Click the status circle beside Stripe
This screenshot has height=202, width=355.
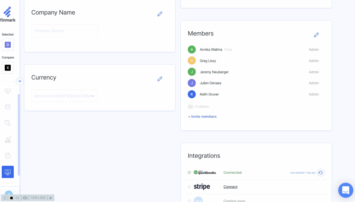189,187
